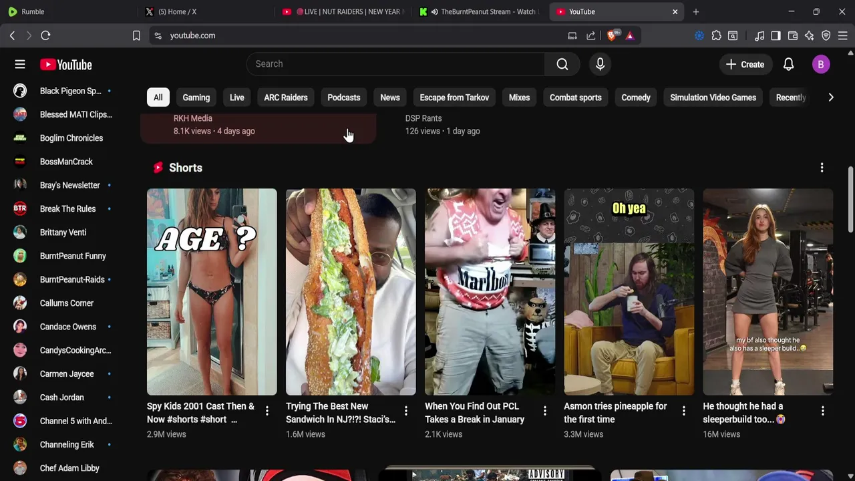The height and width of the screenshot is (481, 855).
Task: Click the share icon in address bar
Action: click(x=591, y=35)
